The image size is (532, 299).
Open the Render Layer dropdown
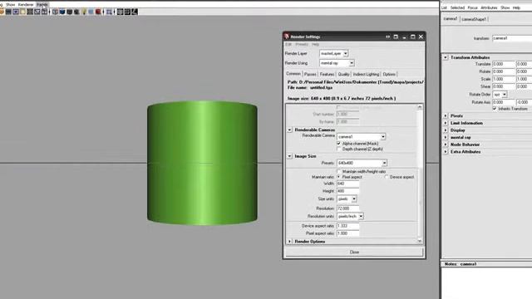[334, 53]
